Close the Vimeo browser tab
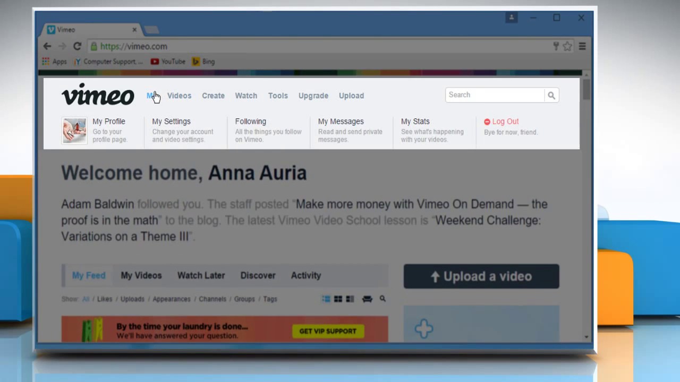This screenshot has height=382, width=680. (134, 30)
